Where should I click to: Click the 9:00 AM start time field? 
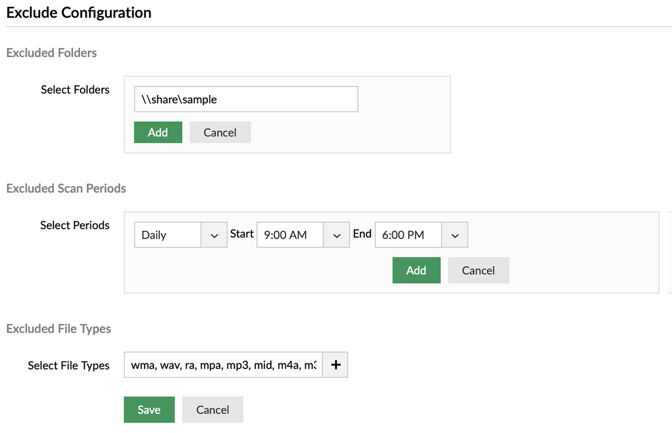click(290, 235)
